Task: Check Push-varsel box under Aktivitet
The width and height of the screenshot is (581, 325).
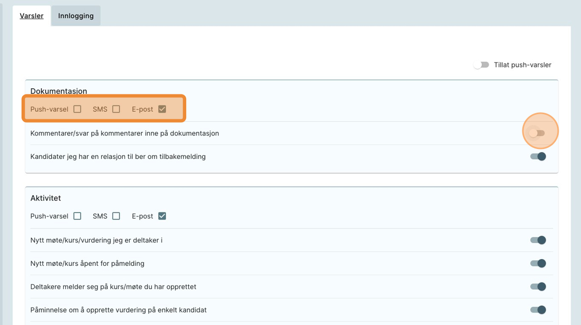Action: click(x=77, y=216)
